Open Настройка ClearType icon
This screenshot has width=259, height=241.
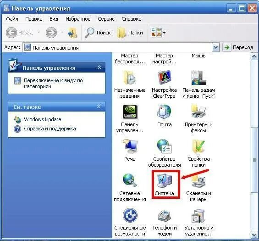tap(164, 78)
